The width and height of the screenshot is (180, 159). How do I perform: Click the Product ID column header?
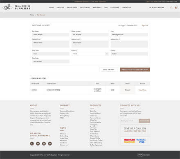click(x=35, y=84)
